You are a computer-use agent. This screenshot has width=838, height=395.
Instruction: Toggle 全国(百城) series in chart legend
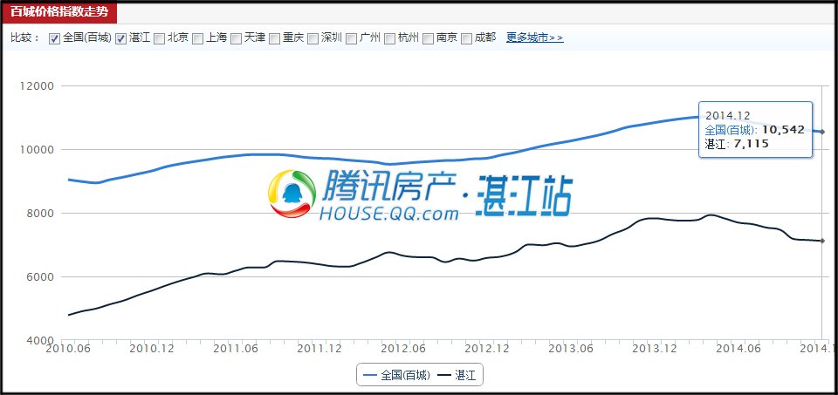pyautogui.click(x=396, y=375)
